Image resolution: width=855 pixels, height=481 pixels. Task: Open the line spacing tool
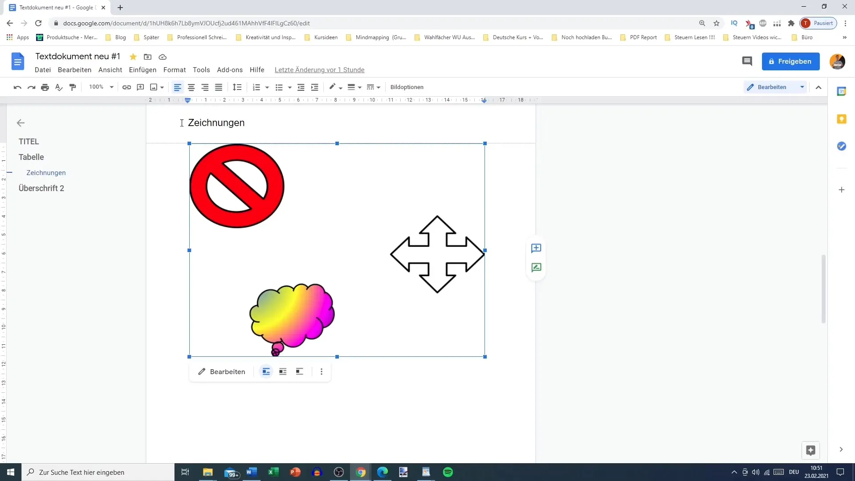tap(237, 87)
